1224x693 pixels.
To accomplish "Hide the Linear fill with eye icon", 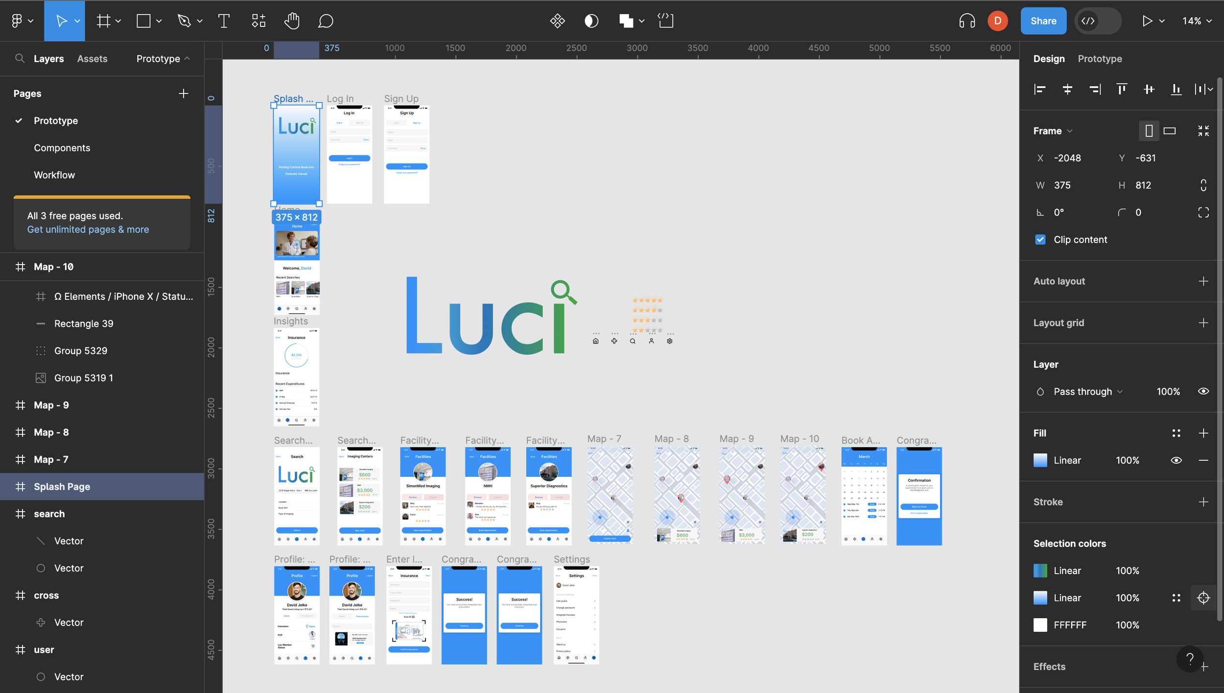I will pyautogui.click(x=1176, y=460).
